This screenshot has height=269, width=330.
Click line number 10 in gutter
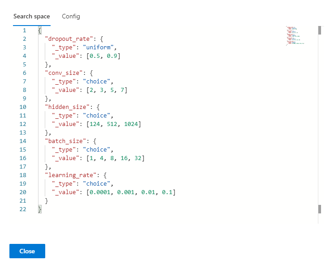click(23, 107)
